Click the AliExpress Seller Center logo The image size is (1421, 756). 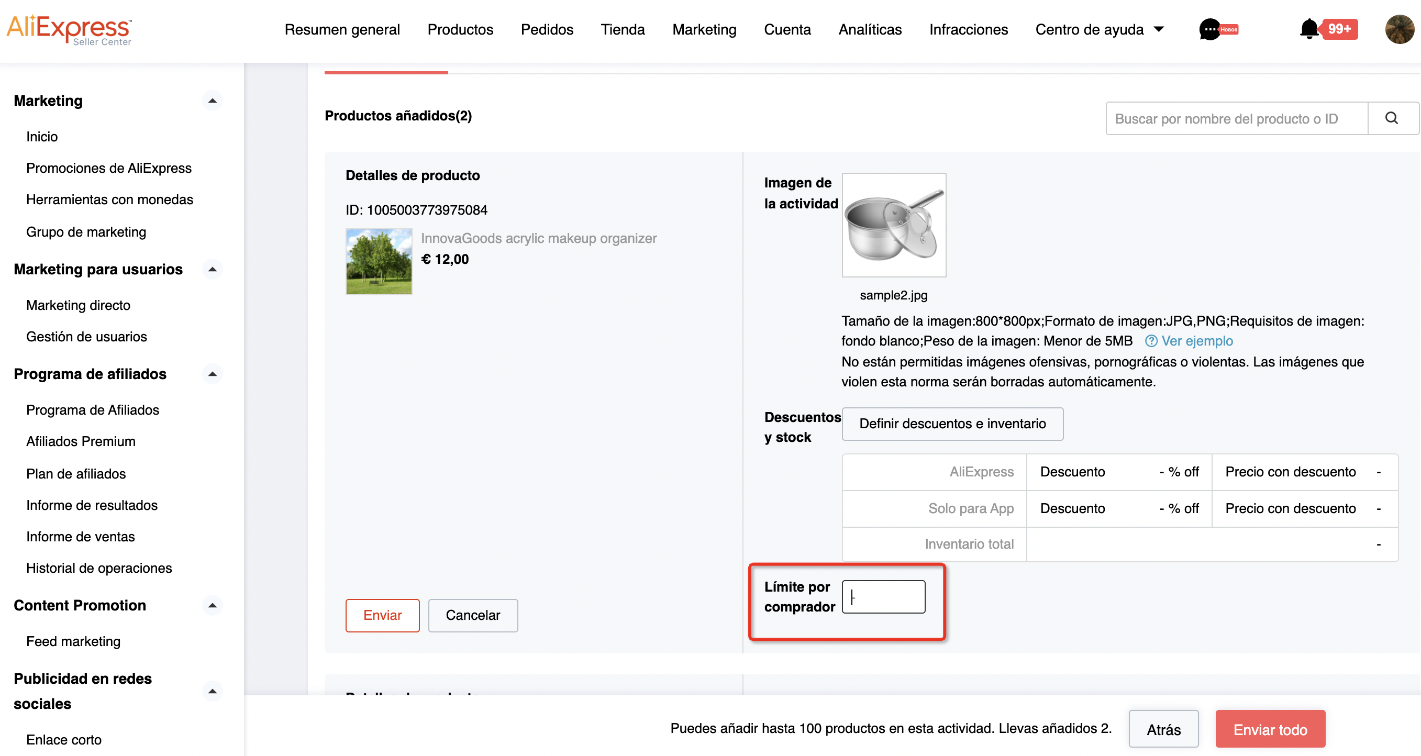pyautogui.click(x=69, y=29)
